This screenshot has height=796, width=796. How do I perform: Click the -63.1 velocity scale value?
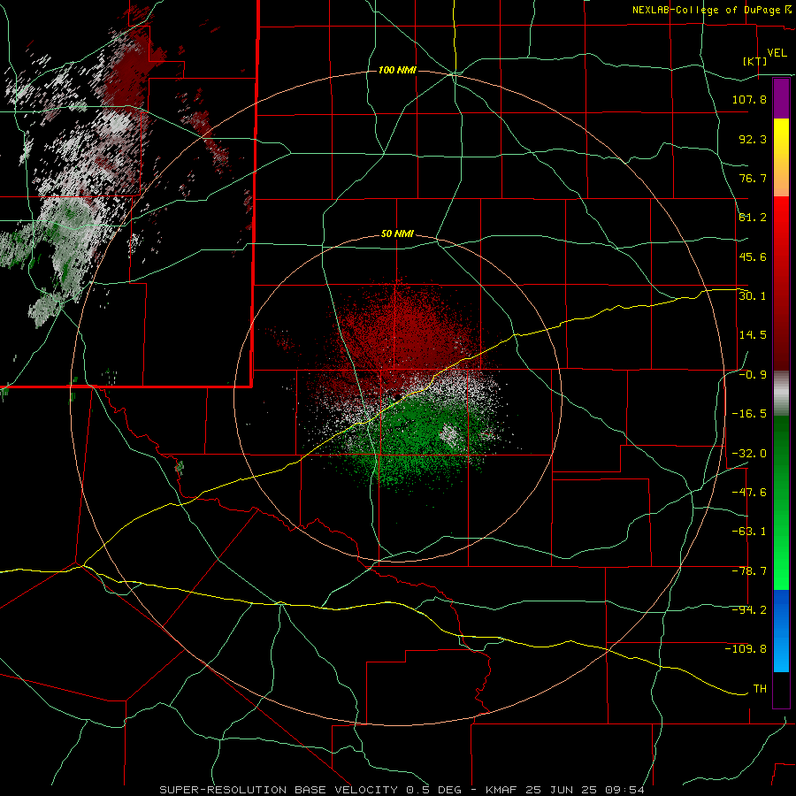[x=749, y=532]
